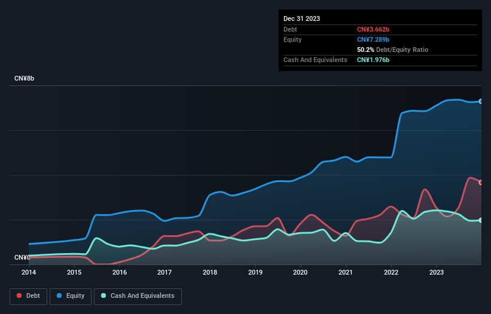The image size is (491, 314).
Task: Select the 2023 x-axis label
Action: pyautogui.click(x=437, y=272)
